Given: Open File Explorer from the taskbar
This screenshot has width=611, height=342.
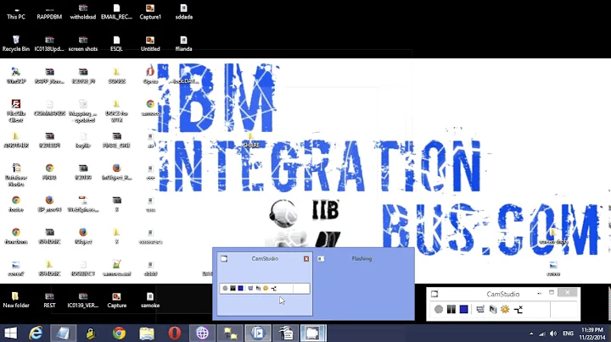Looking at the screenshot, I should tap(147, 333).
